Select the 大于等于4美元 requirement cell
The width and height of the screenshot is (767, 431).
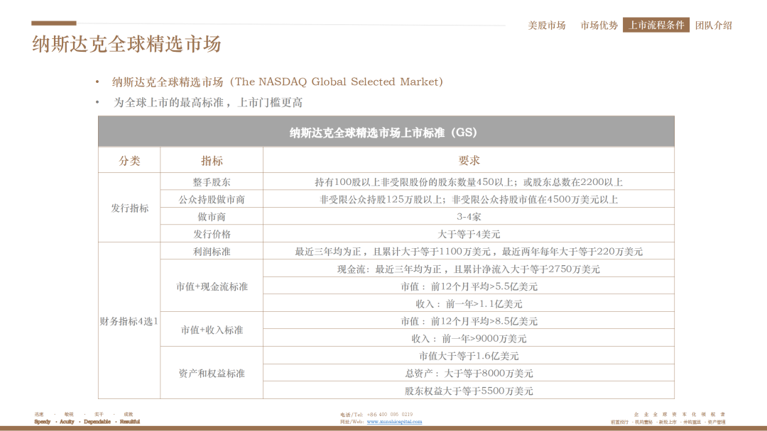469,234
